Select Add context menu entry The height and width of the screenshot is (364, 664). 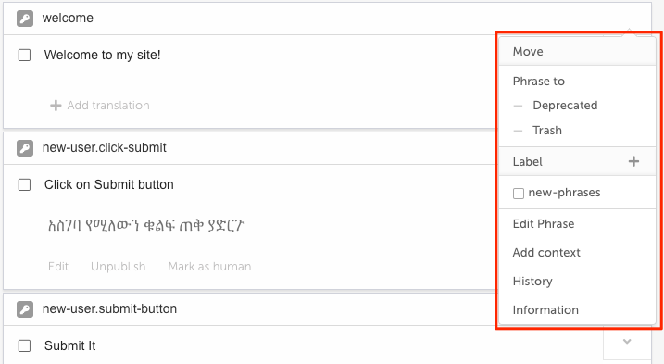[x=546, y=253]
